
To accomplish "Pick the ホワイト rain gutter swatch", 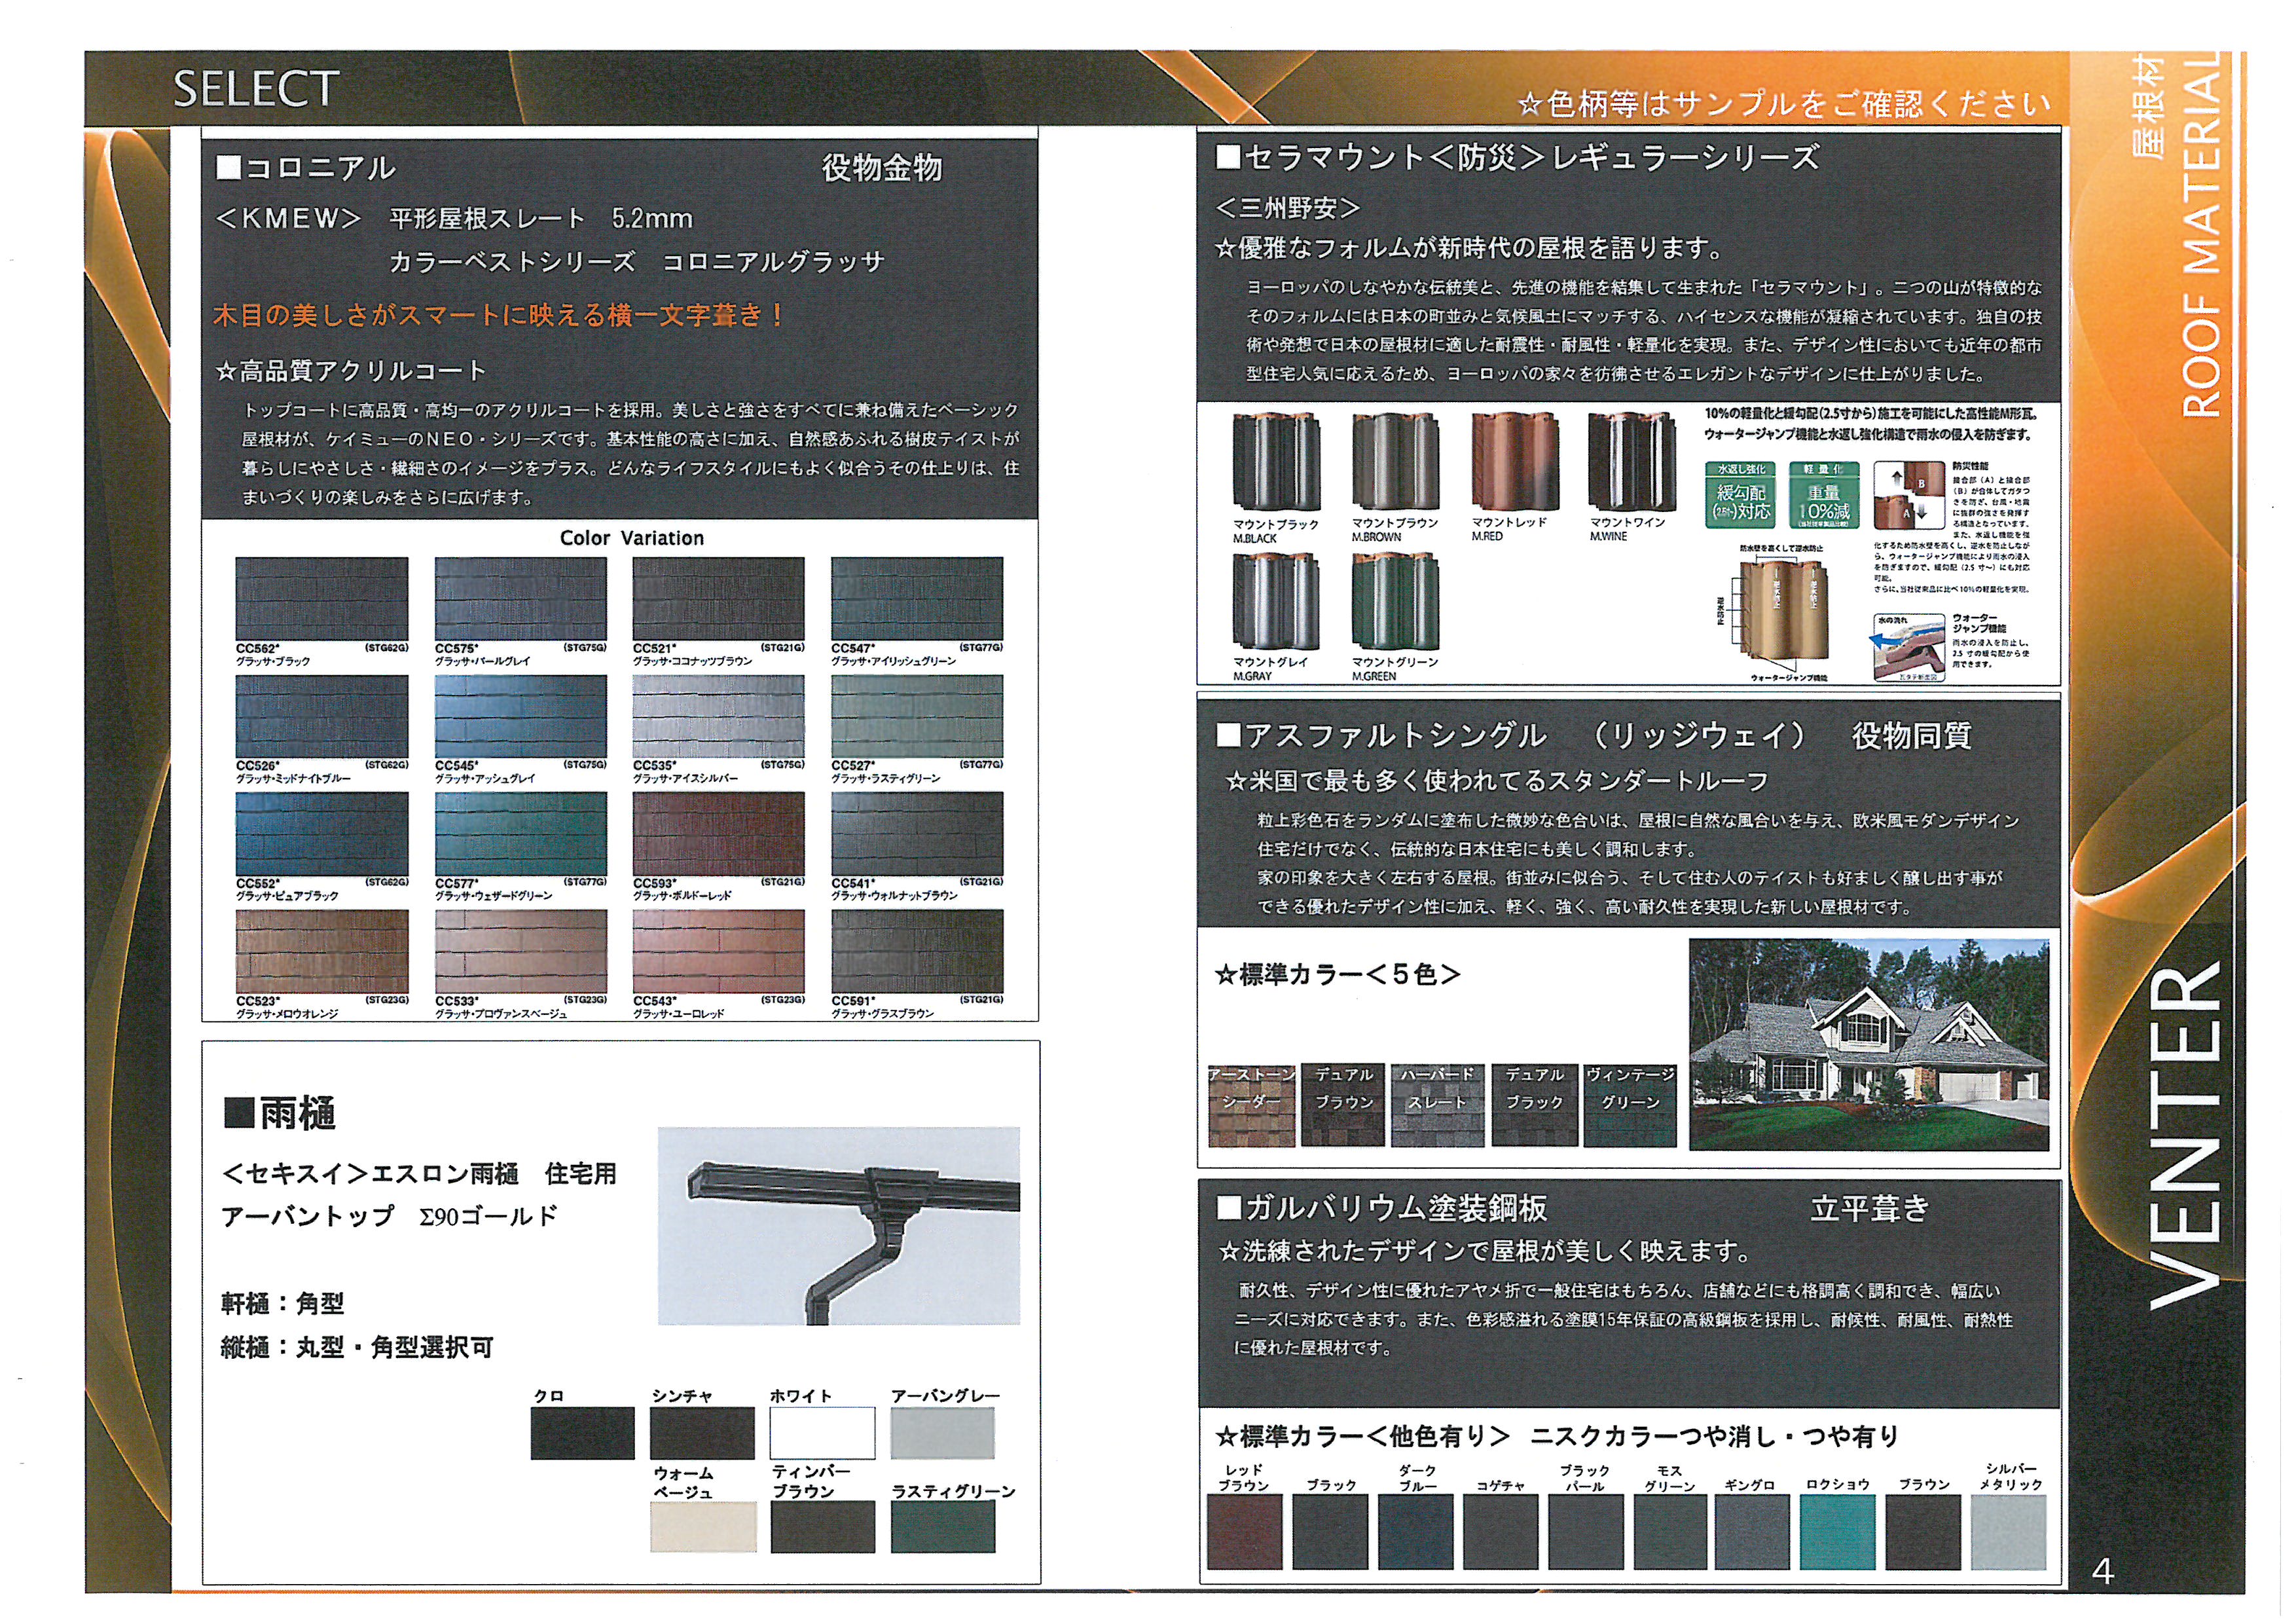I will [x=822, y=1433].
